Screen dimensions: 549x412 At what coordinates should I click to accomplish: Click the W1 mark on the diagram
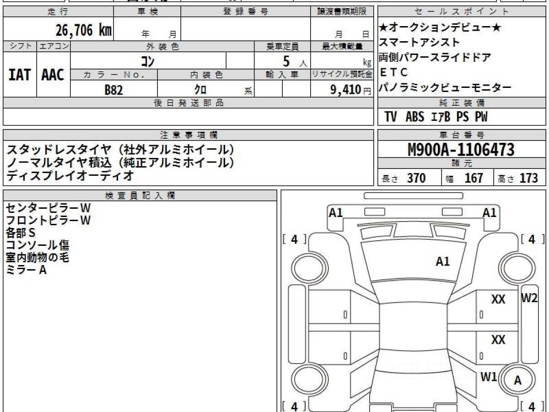tap(489, 377)
